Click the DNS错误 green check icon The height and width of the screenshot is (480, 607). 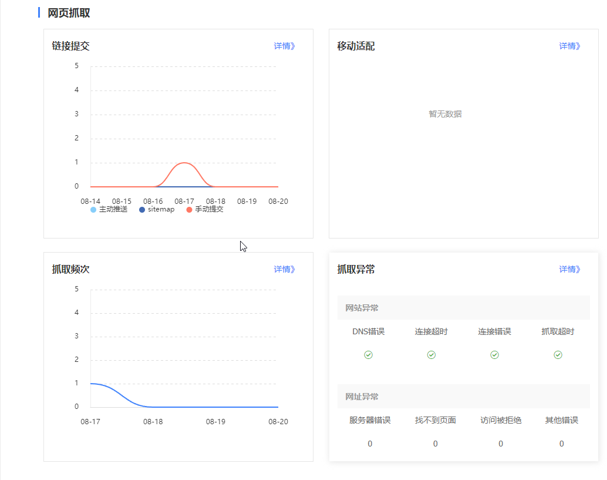point(369,355)
